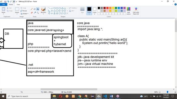The image size is (177, 99).
Task: Open Visual Studio Code from the taskbar
Action: pyautogui.click(x=105, y=96)
